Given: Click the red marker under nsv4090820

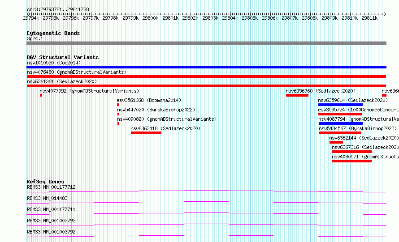Looking at the screenshot, I should (118, 123).
